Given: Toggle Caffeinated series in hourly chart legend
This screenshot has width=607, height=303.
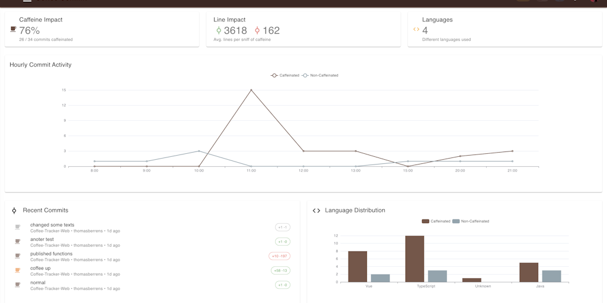Looking at the screenshot, I should coord(285,75).
